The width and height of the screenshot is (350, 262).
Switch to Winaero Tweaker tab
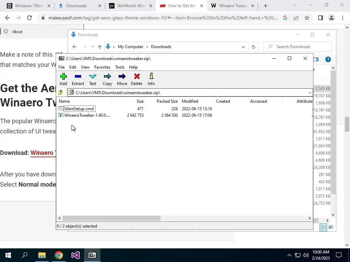click(x=232, y=6)
